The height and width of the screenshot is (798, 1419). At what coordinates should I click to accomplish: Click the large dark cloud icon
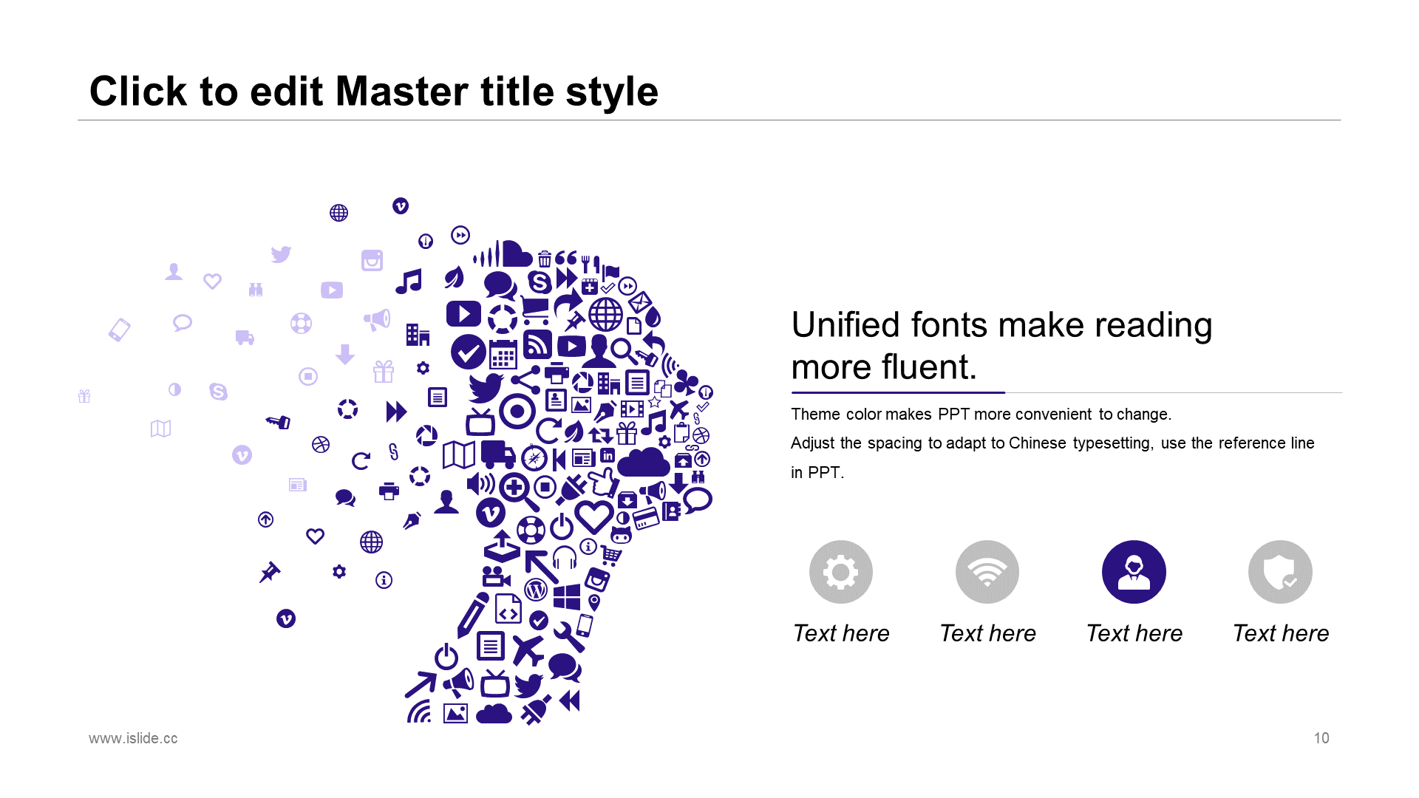pyautogui.click(x=644, y=462)
